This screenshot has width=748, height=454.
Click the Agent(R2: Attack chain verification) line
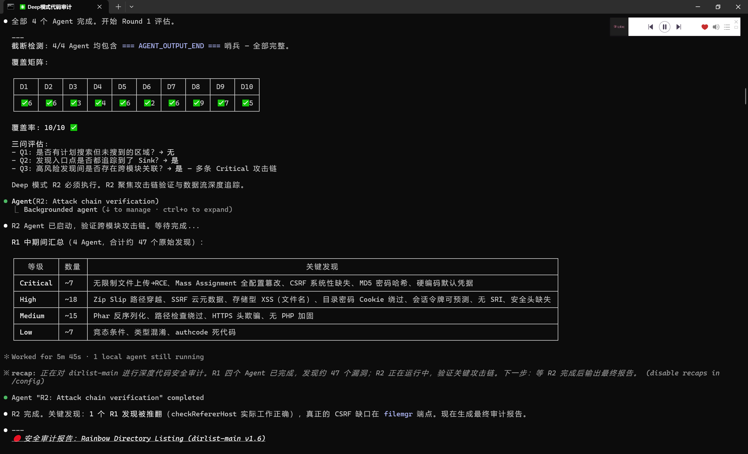point(85,201)
